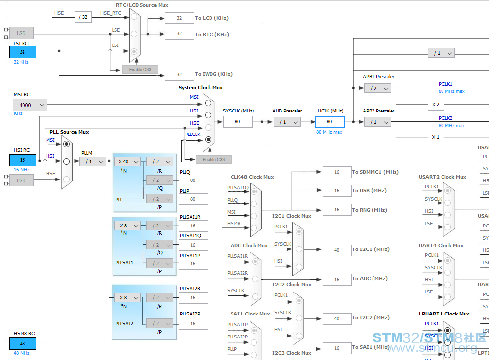489x360 pixels.
Task: Select MSI in PLL Source Mux
Action: (x=66, y=144)
